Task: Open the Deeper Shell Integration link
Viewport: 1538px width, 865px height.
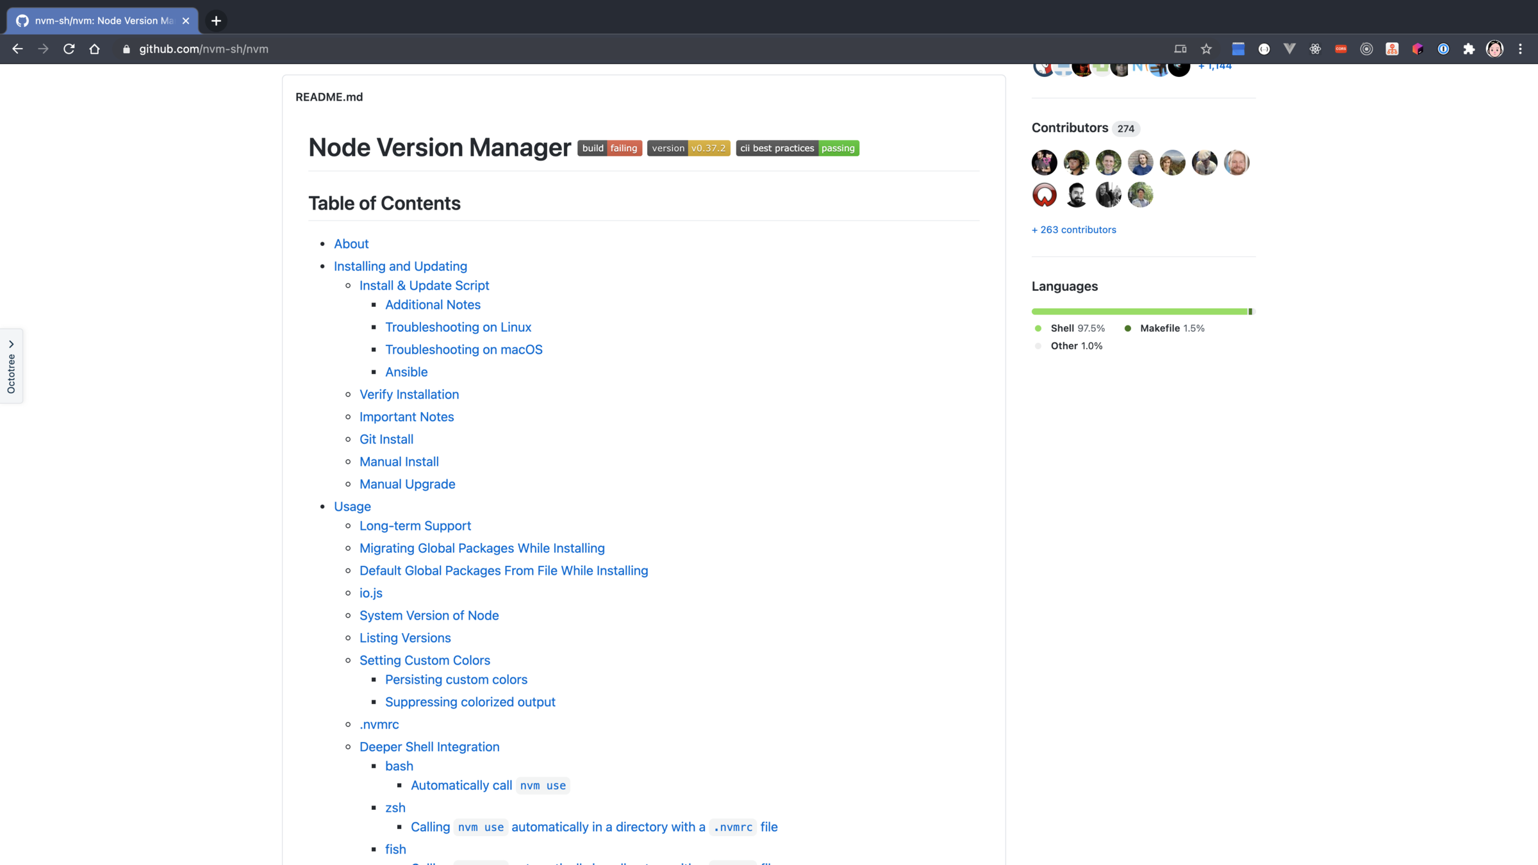Action: pos(429,746)
